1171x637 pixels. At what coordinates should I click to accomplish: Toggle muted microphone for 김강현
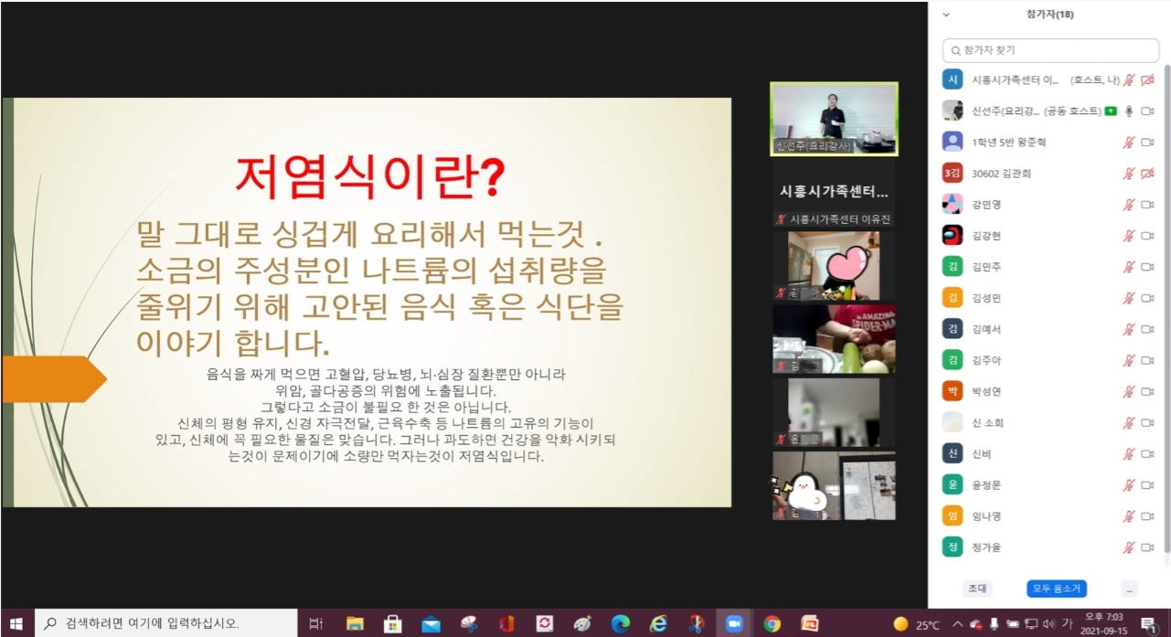tap(1129, 235)
